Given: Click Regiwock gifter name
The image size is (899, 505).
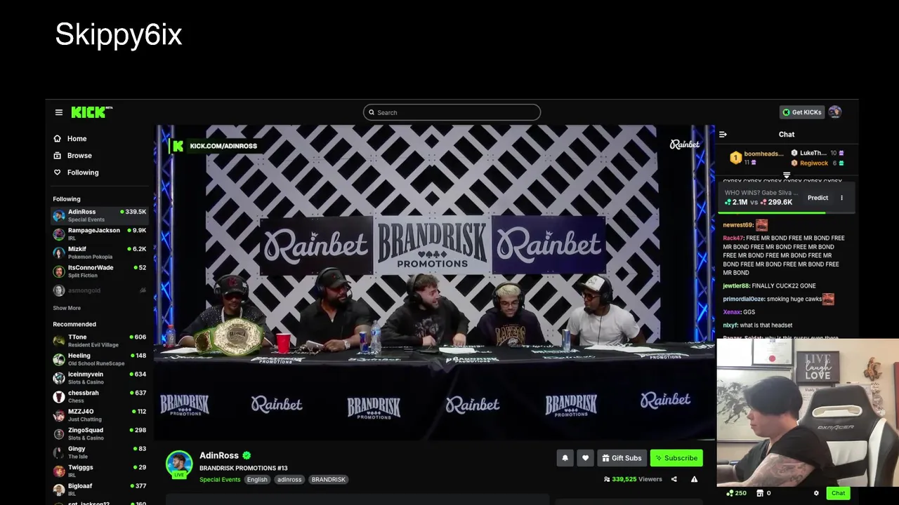Looking at the screenshot, I should (x=814, y=163).
